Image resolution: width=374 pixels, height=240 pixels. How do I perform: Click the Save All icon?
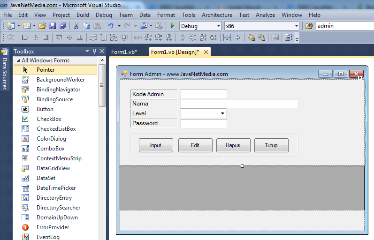point(63,26)
